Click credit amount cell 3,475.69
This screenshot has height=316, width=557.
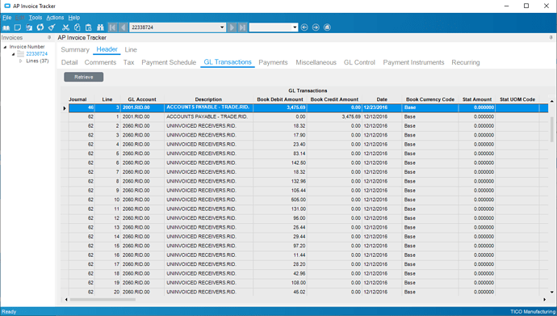[x=334, y=116]
